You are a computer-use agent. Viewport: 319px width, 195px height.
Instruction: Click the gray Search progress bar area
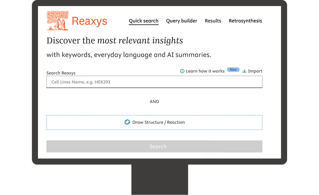(x=154, y=146)
